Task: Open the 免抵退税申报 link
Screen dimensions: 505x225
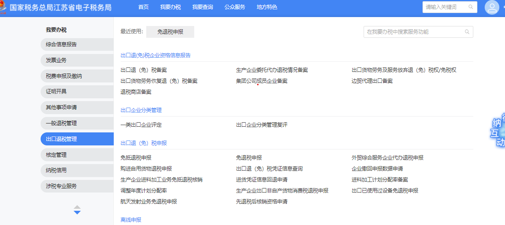Action: click(x=136, y=158)
